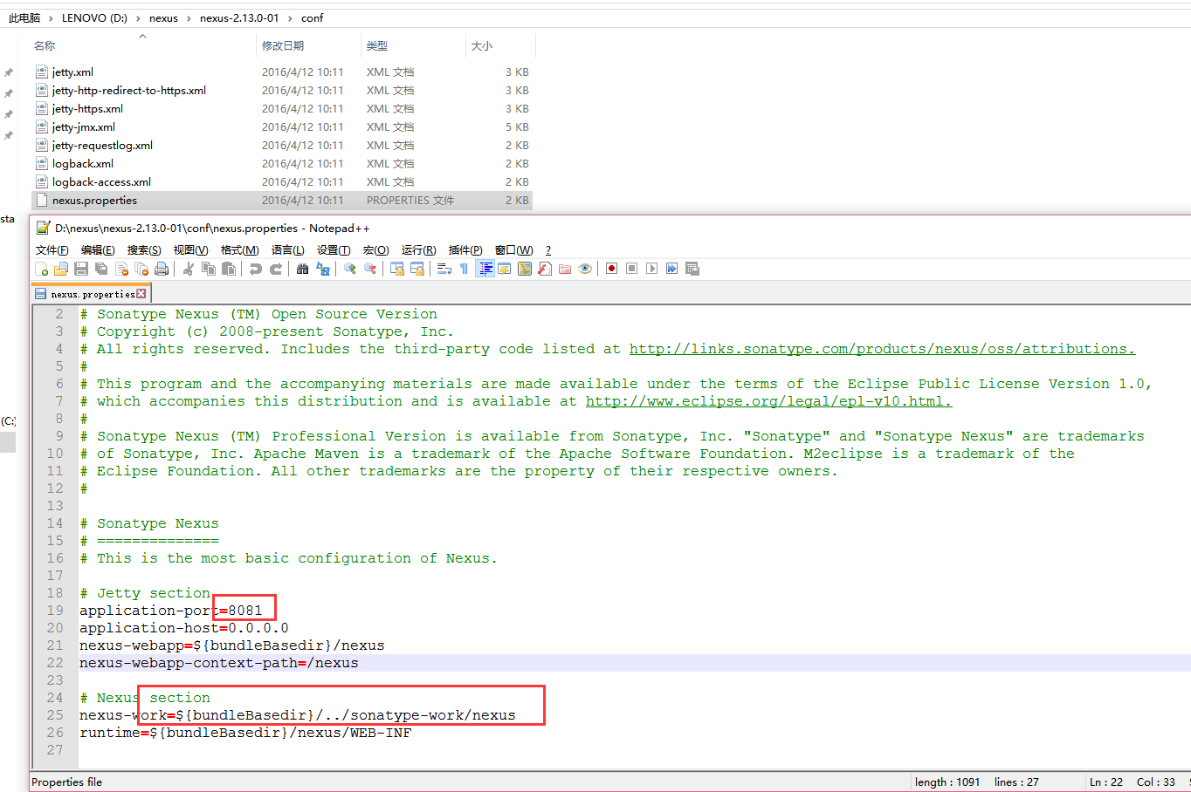This screenshot has height=792, width=1191.
Task: Click the Print toolbar icon
Action: pos(161,269)
